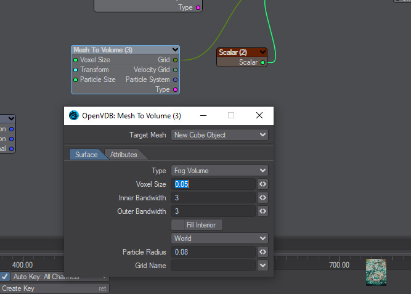Click the timeline at 700.00 mark
The height and width of the screenshot is (294, 411).
[x=339, y=265]
